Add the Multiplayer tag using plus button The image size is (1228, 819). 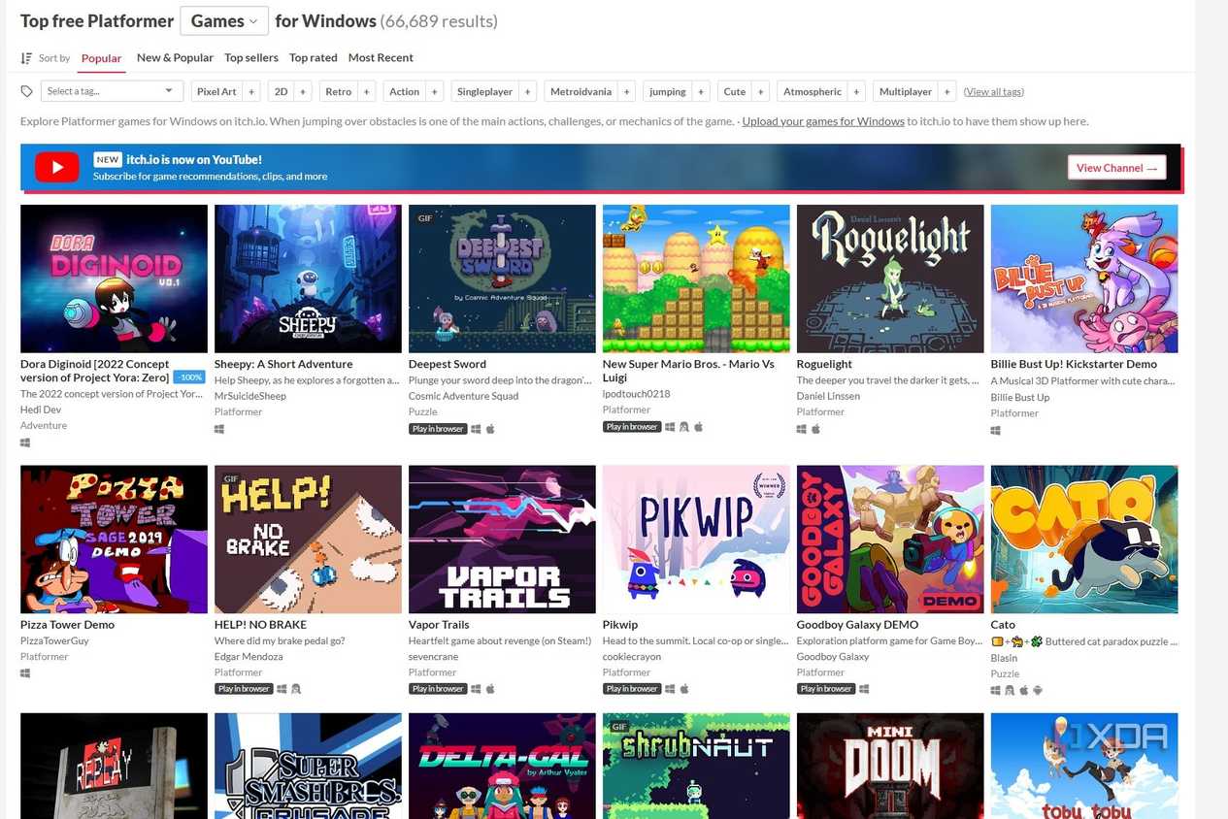coord(946,91)
